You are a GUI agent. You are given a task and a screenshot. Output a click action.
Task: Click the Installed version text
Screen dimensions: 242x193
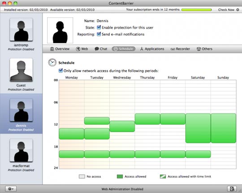click(x=26, y=10)
